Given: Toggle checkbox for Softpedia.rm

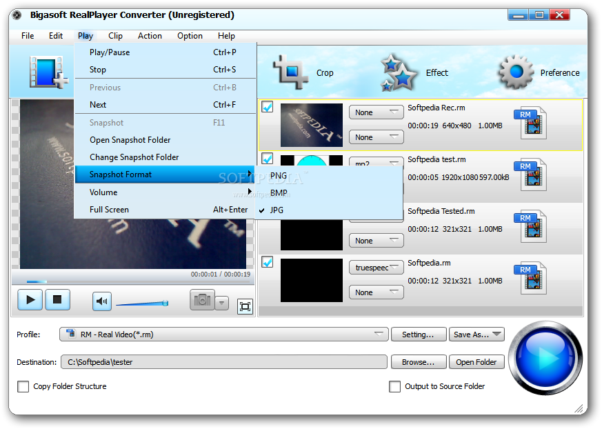Looking at the screenshot, I should (268, 262).
